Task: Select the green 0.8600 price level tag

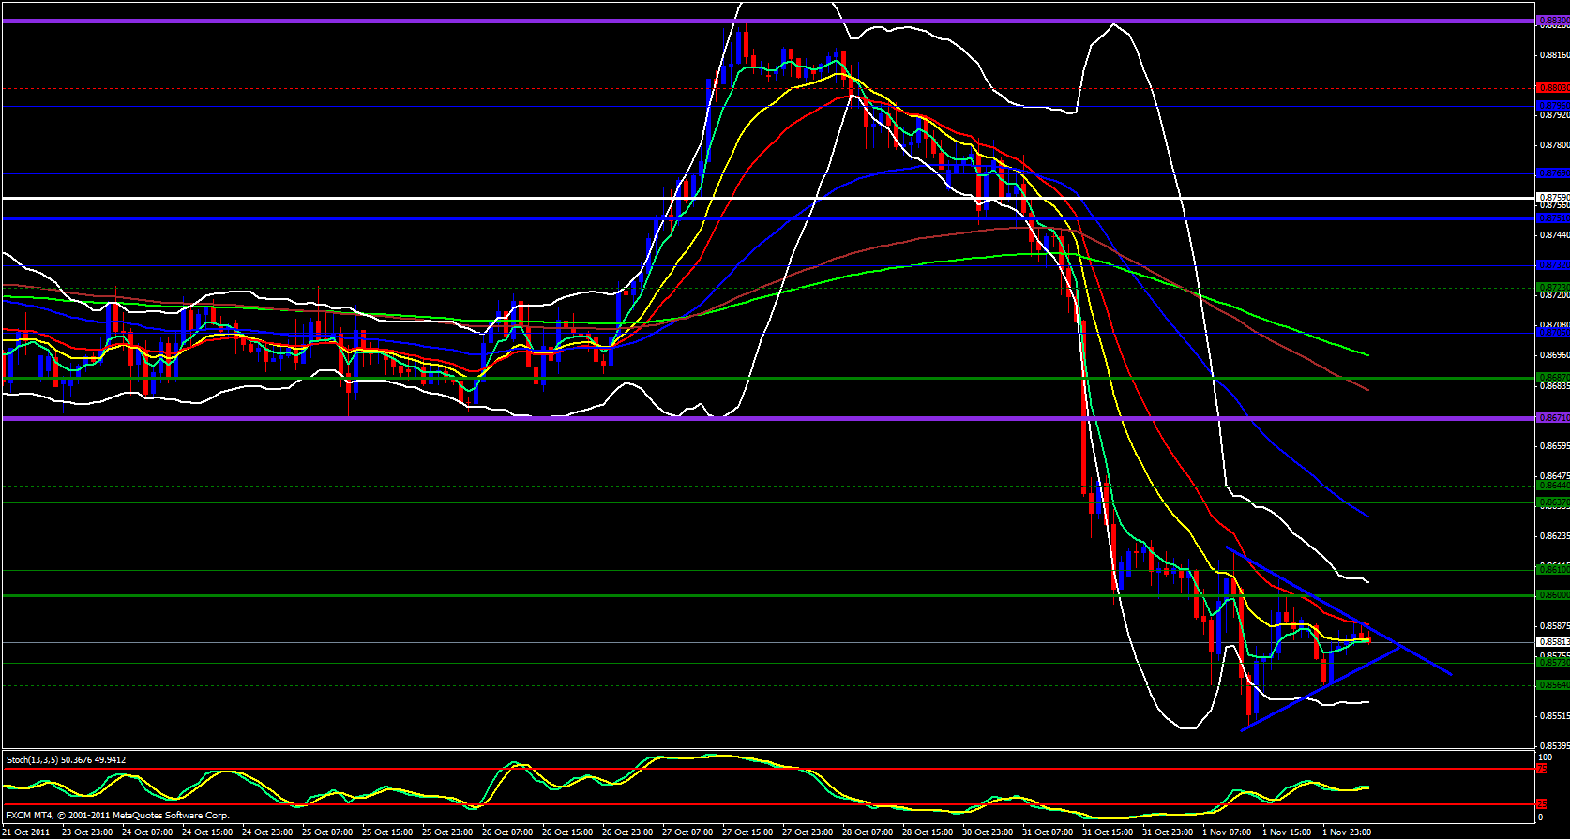Action: click(1552, 594)
